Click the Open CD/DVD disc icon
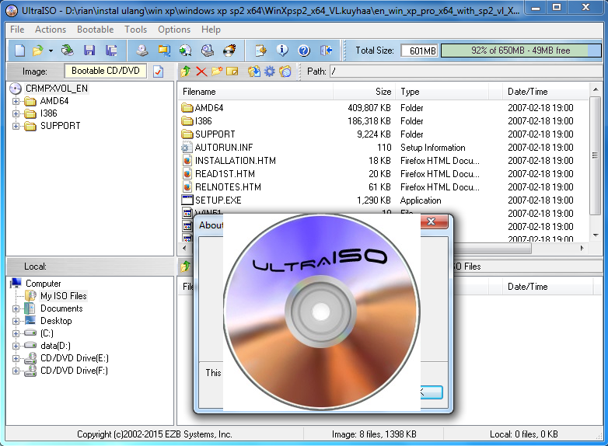The image size is (608, 446). point(68,51)
